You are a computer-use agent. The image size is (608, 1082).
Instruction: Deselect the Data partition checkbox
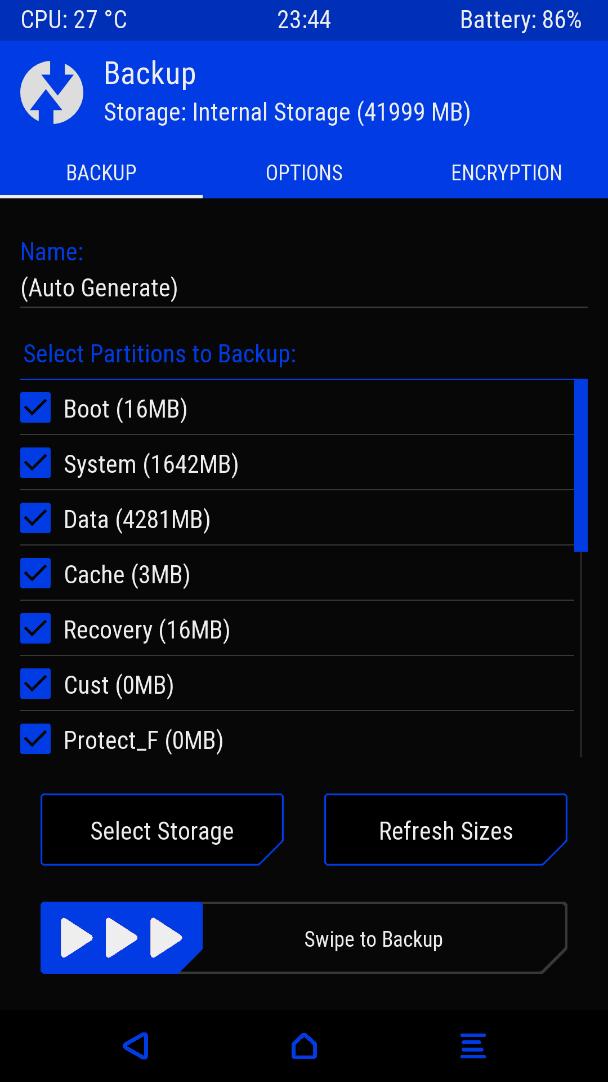tap(35, 518)
